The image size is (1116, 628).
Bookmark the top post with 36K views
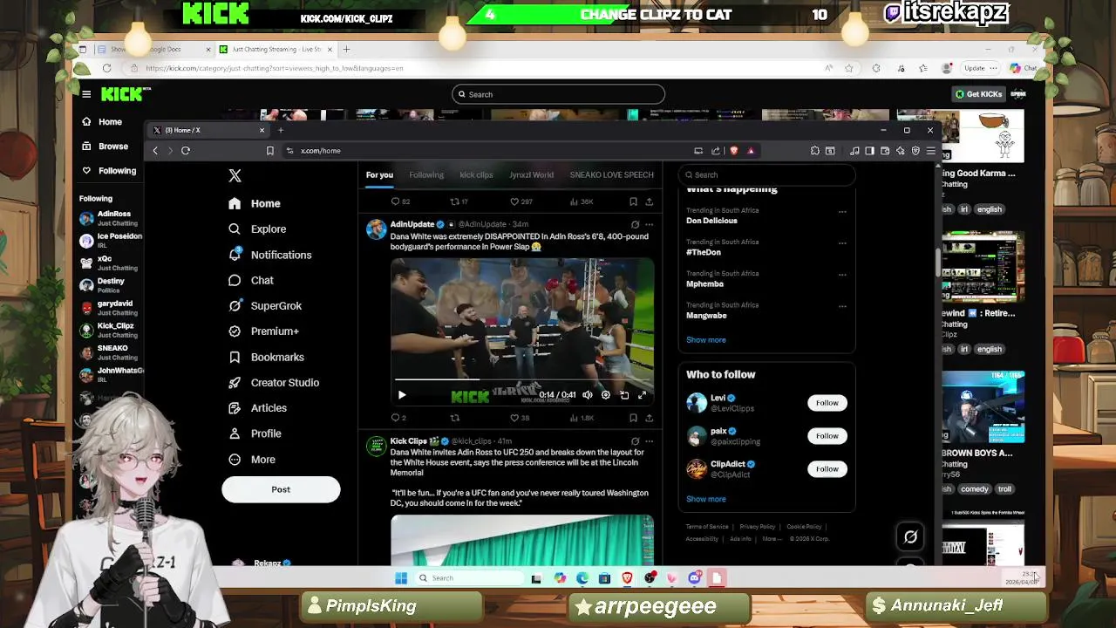(x=633, y=201)
